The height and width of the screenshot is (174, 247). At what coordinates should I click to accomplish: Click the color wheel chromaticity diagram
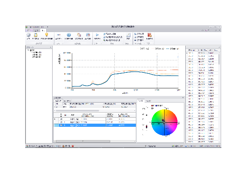pos(164,123)
